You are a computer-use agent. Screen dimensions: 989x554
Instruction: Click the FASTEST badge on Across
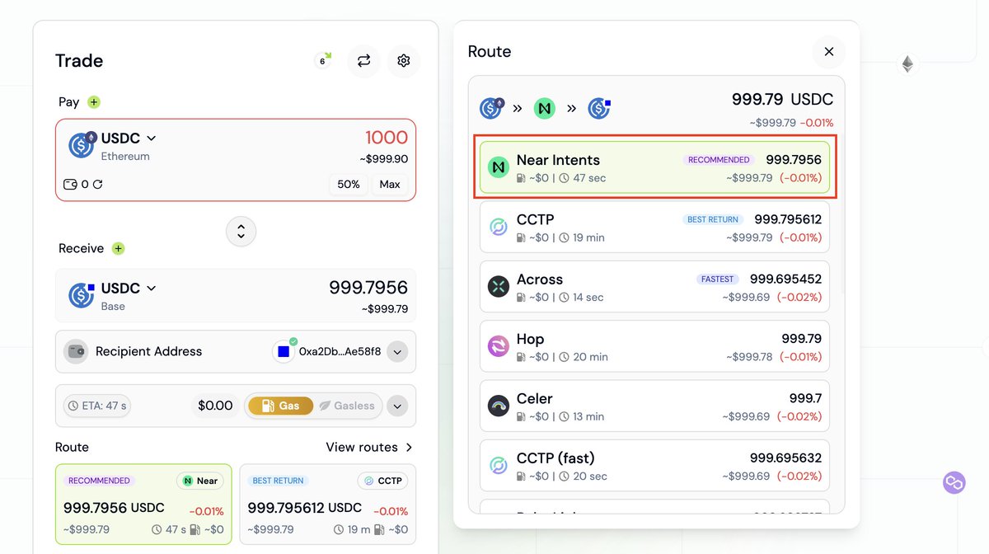[x=717, y=279]
